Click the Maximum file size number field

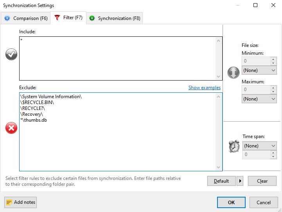click(256, 90)
